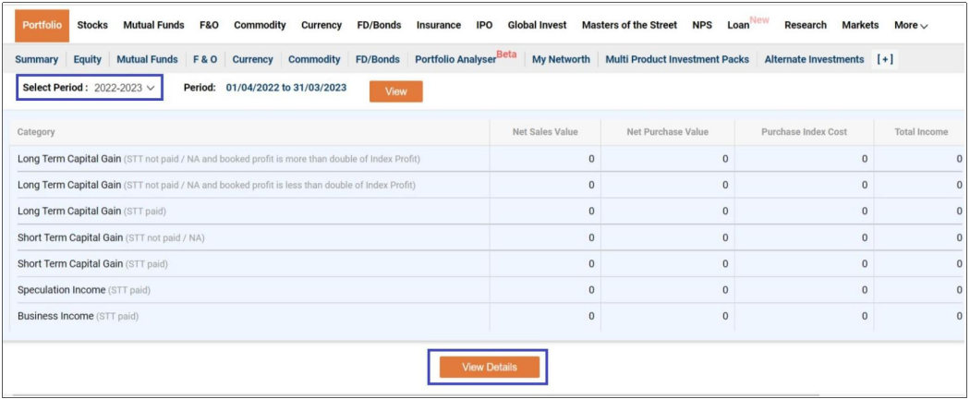Open Multi Product Investment Packs tab
The image size is (970, 399).
tap(677, 59)
